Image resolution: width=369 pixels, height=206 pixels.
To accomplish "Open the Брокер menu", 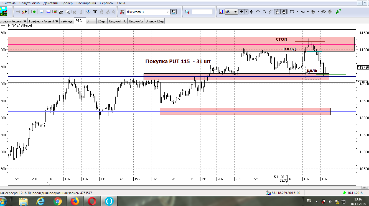I will tap(67, 3).
